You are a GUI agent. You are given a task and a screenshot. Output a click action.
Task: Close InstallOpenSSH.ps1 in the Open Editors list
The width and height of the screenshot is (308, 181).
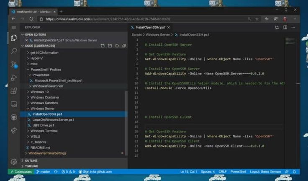pyautogui.click(x=26, y=40)
